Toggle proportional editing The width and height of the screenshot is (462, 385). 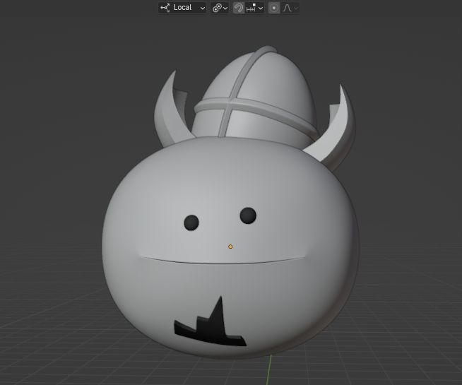point(273,8)
